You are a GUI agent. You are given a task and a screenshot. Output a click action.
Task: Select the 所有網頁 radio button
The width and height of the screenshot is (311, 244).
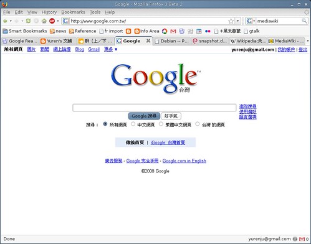[x=105, y=124]
